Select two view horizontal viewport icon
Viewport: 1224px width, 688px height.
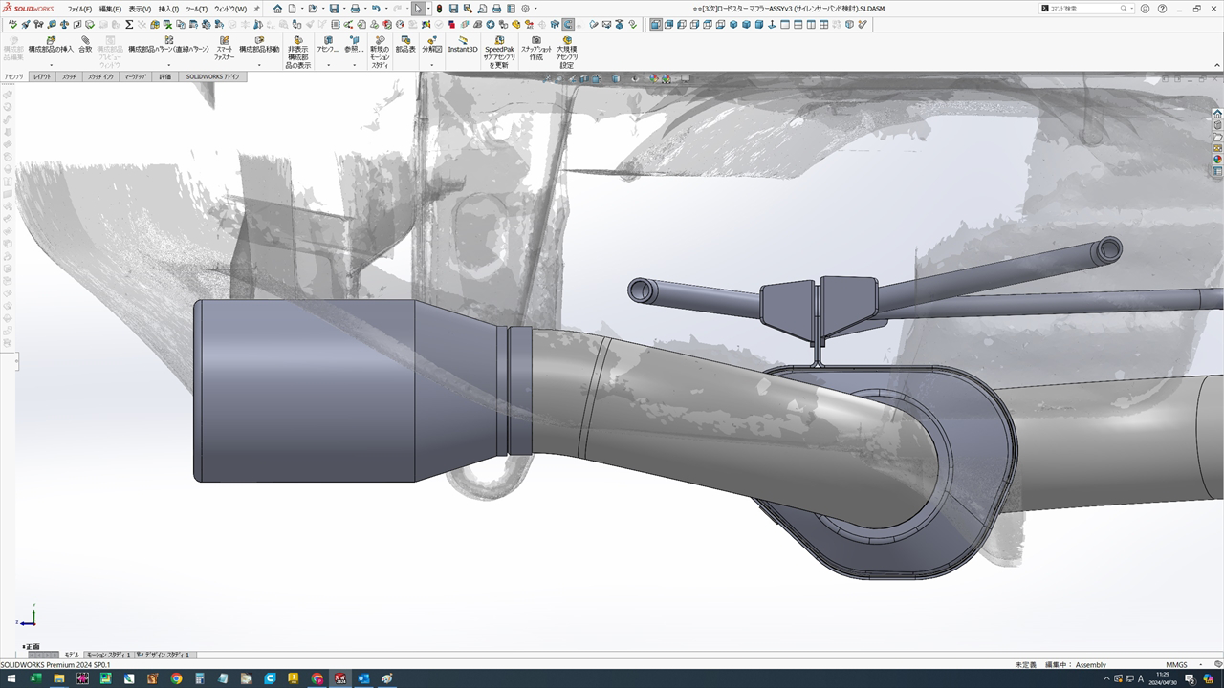[798, 25]
